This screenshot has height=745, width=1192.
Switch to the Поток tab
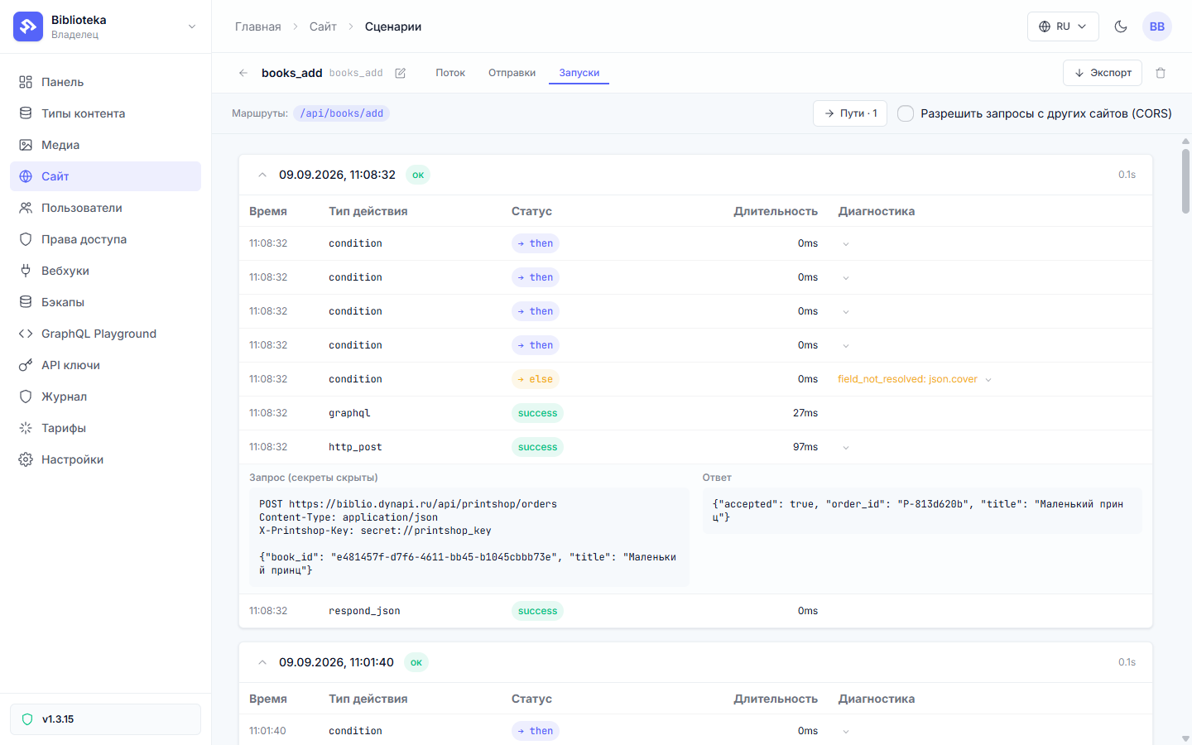point(450,73)
